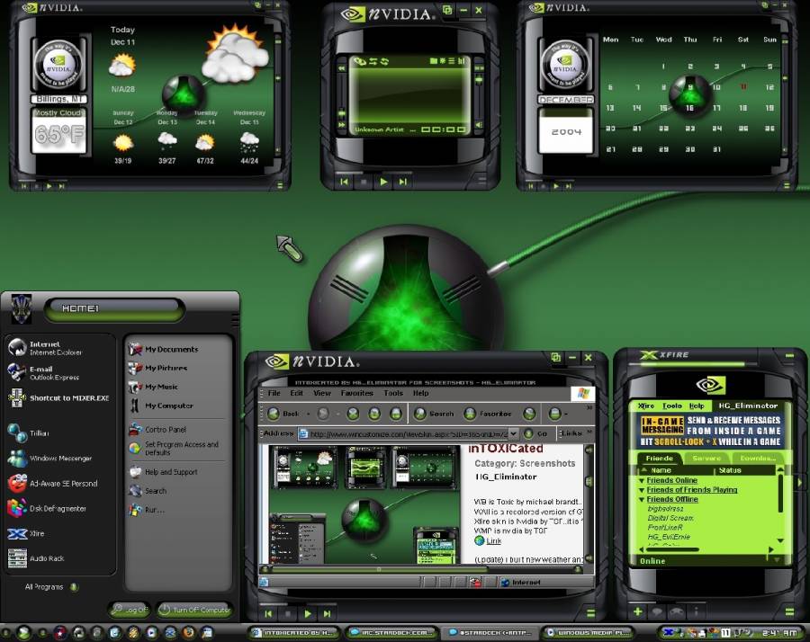Viewport: 810px width, 642px height.
Task: Adjust the media player seek slider
Action: coord(341,112)
